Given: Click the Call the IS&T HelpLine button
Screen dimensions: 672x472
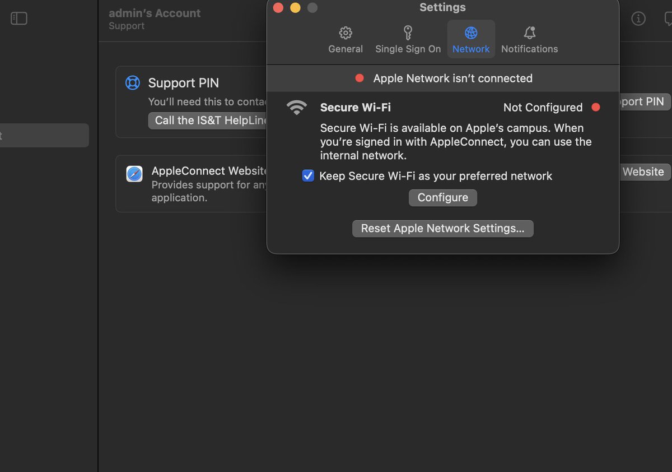Looking at the screenshot, I should 208,121.
